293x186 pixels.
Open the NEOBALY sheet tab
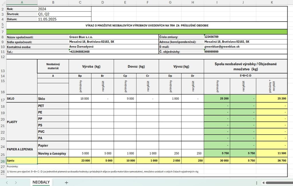(41, 182)
